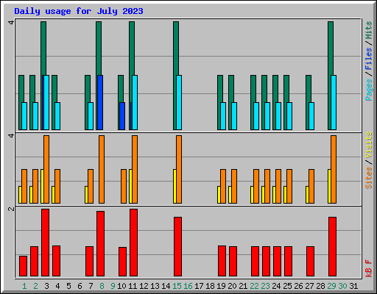Click day label '11' on the x-axis
The image size is (377, 294).
[133, 286]
